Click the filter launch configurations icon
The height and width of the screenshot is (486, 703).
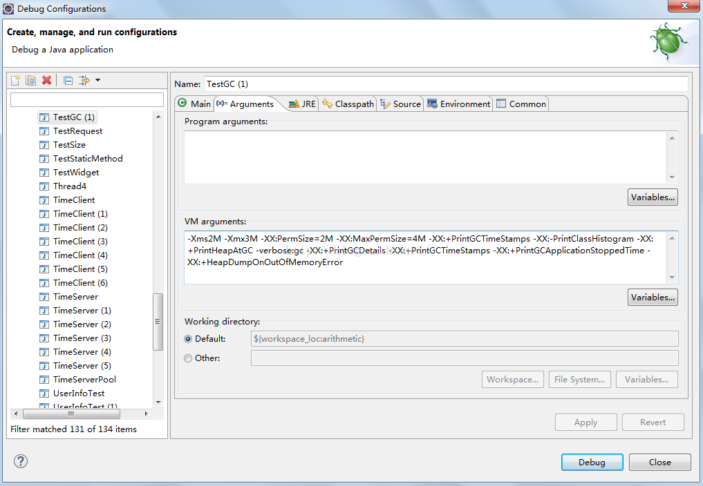[84, 80]
